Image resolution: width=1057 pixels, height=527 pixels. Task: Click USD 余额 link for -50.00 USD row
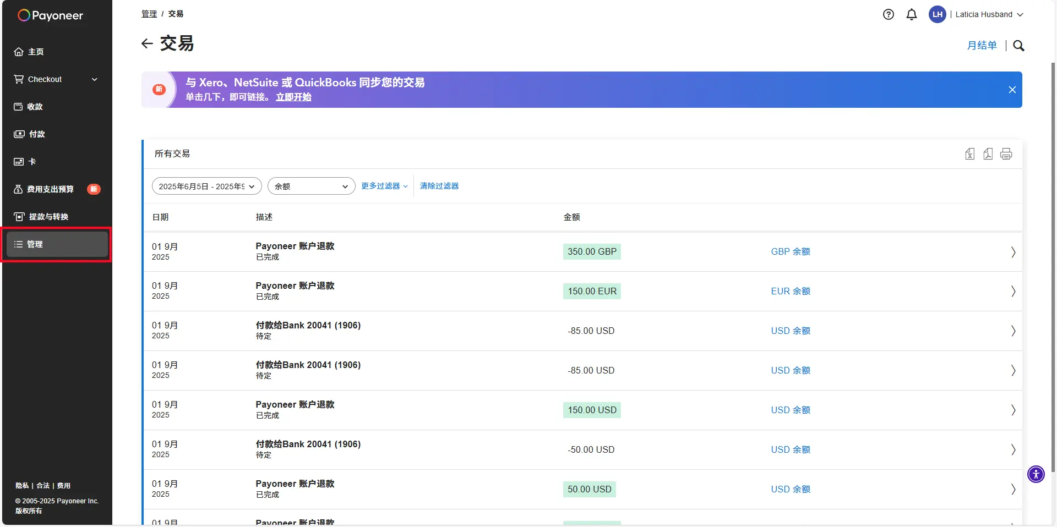click(x=791, y=449)
